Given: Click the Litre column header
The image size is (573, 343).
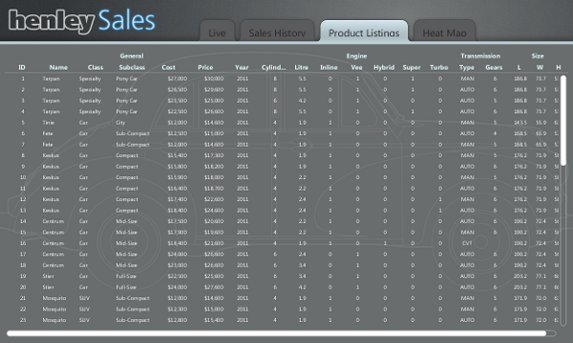Looking at the screenshot, I should click(302, 67).
